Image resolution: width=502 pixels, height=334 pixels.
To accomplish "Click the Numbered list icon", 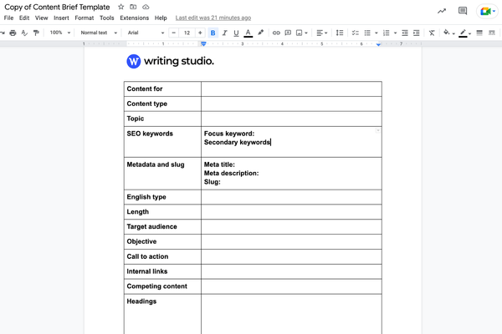I will point(387,33).
